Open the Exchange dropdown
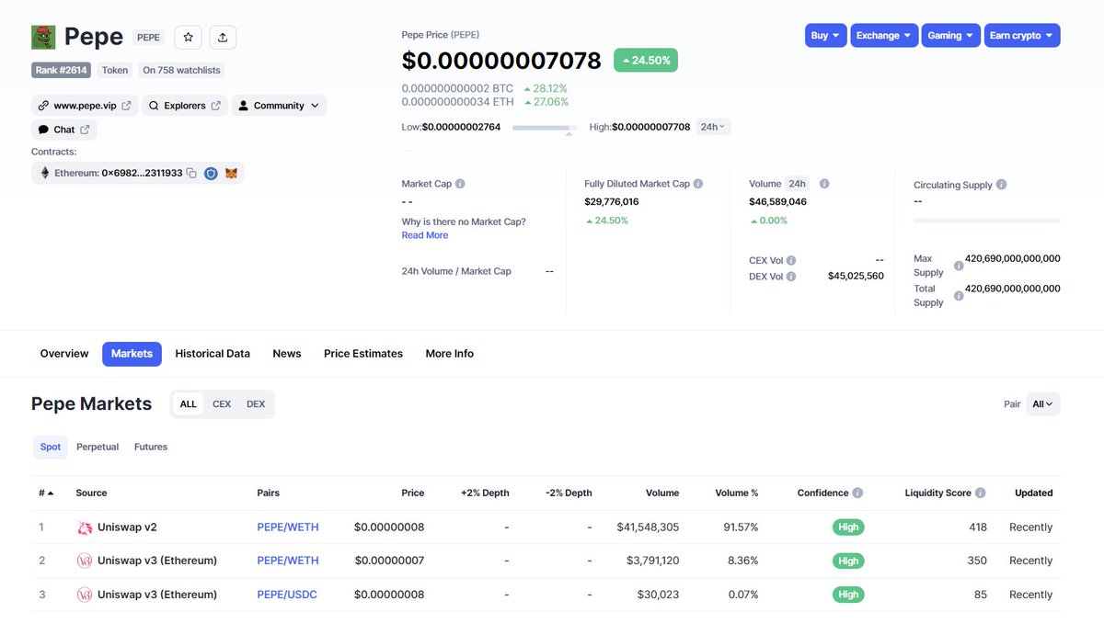1104x635 pixels. pos(884,36)
